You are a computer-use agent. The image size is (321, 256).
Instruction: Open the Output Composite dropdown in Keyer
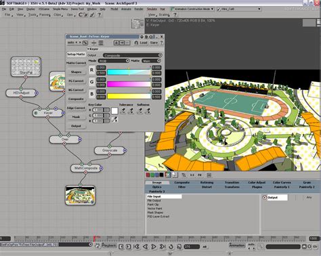click(x=133, y=56)
